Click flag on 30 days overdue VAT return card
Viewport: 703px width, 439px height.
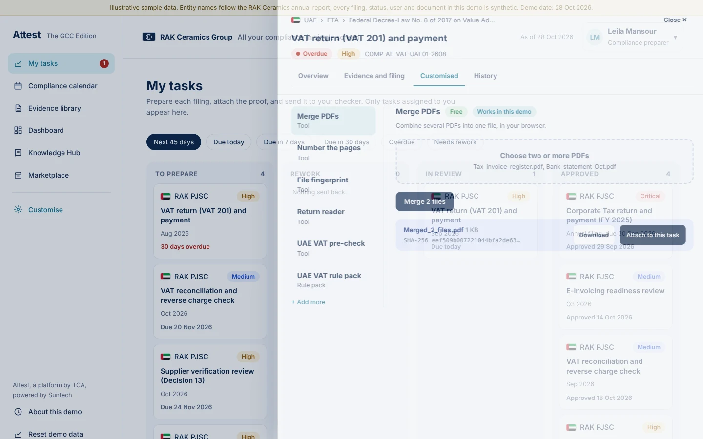coord(165,196)
